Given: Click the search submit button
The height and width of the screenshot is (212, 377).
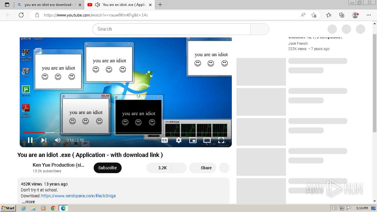Looking at the screenshot, I should click(260, 29).
